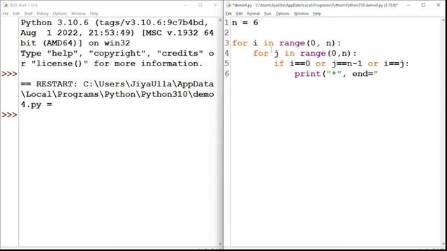Click scroll down arrow in IDLE Shell scrollbar

click(x=220, y=244)
